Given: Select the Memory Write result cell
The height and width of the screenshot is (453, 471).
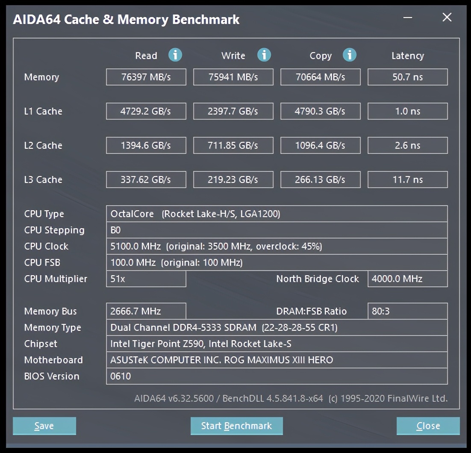Looking at the screenshot, I should click(233, 77).
